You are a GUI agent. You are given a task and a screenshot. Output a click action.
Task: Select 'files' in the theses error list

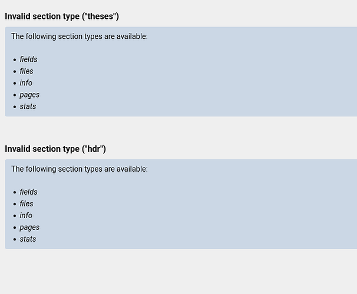pyautogui.click(x=27, y=71)
